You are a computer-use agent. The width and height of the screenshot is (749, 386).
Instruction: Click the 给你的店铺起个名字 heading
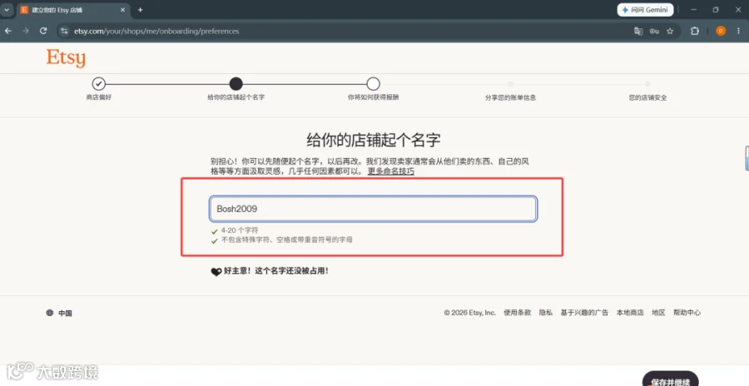pos(373,141)
